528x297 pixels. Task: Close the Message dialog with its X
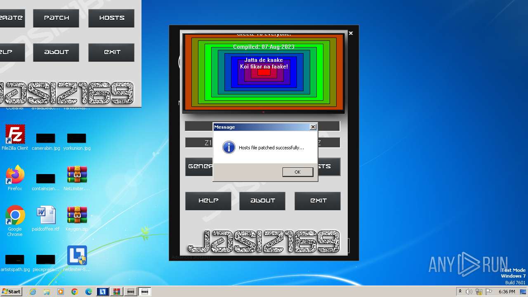[x=313, y=127]
